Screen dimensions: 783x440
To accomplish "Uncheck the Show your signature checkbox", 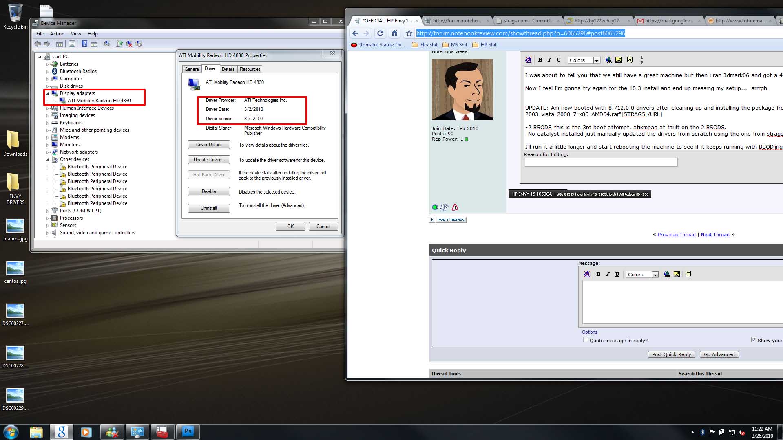I will (x=754, y=340).
